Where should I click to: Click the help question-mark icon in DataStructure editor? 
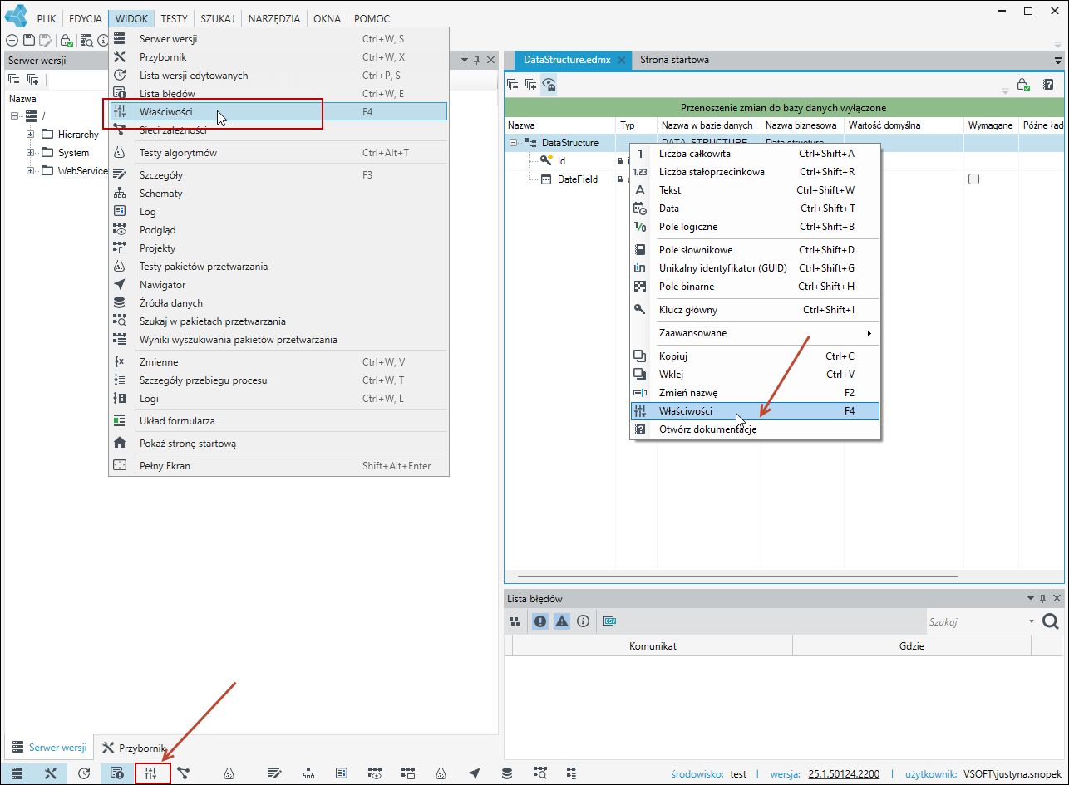click(1049, 84)
